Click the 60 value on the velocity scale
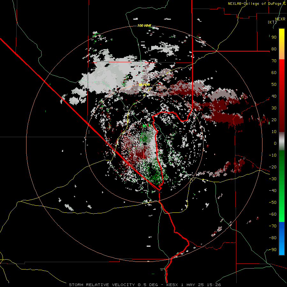The width and height of the screenshot is (287, 287). pos(274,73)
